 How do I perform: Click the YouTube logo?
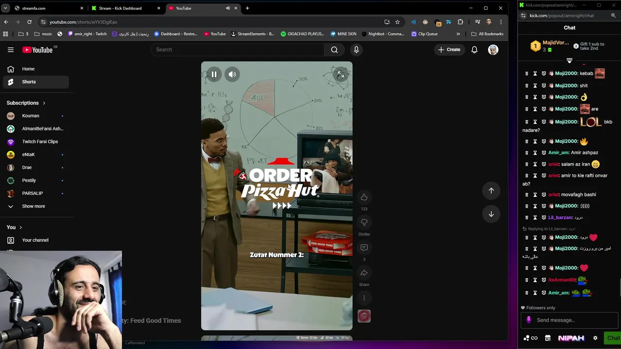tap(37, 50)
